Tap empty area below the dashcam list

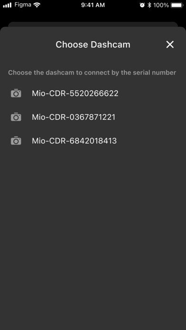[x=93, y=231]
